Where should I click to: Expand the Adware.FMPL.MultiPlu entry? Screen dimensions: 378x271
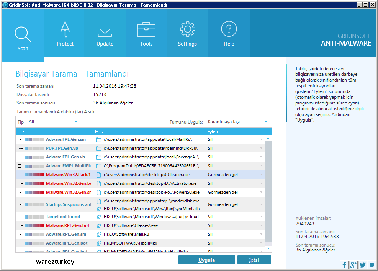20,166
